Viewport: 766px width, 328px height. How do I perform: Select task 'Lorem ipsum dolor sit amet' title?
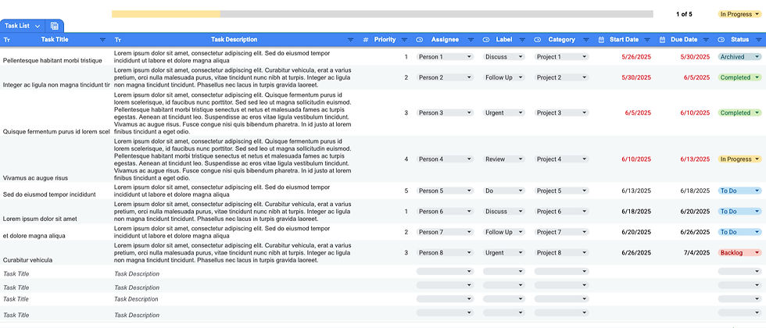click(x=40, y=219)
